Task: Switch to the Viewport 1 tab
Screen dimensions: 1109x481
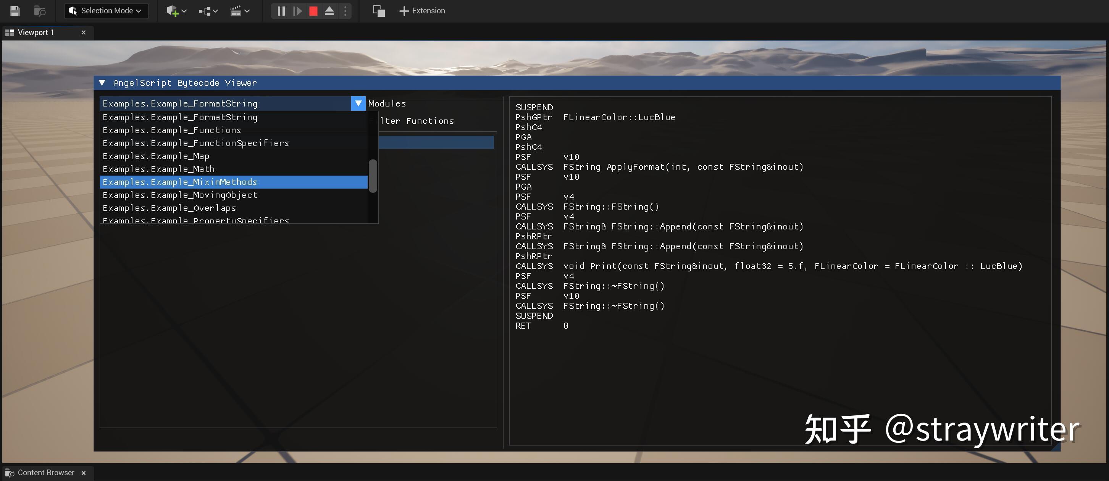Action: pos(36,32)
